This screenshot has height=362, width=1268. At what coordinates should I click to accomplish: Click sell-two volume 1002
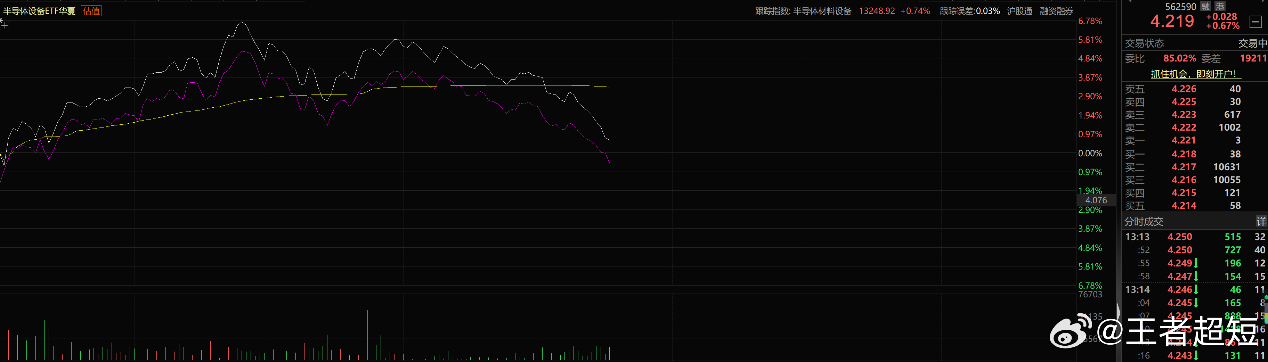(1230, 127)
